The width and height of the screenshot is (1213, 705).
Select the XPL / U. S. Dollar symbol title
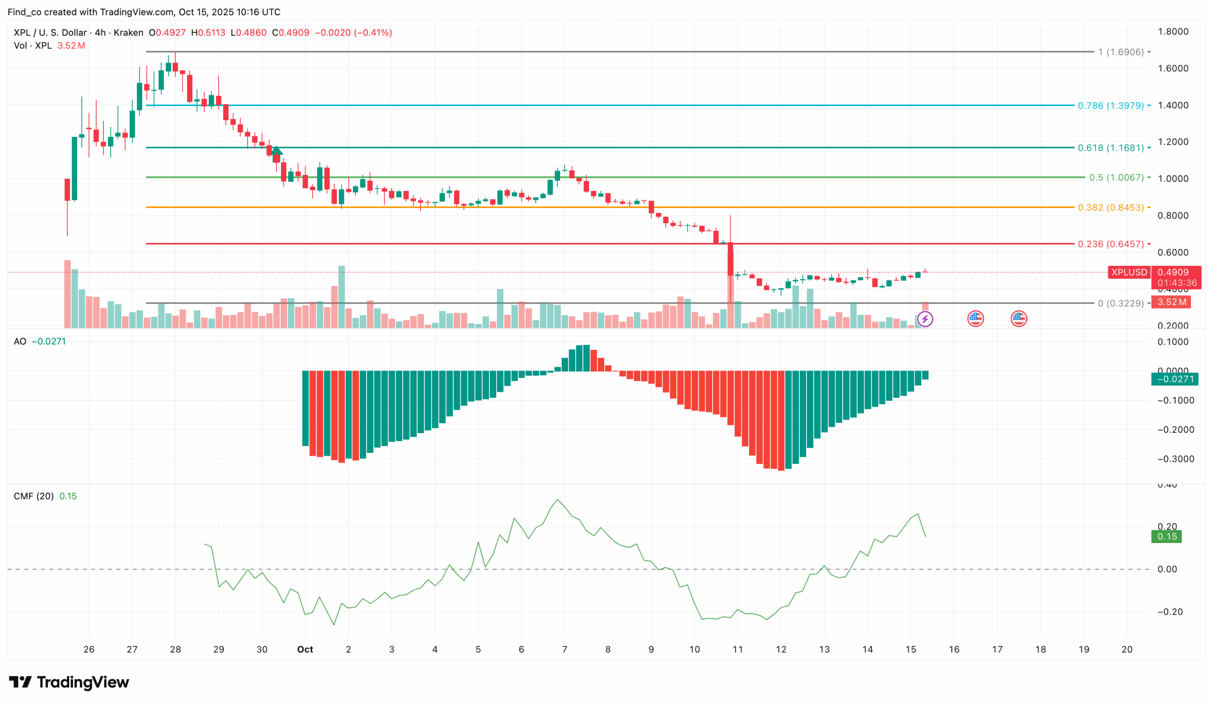pos(50,33)
